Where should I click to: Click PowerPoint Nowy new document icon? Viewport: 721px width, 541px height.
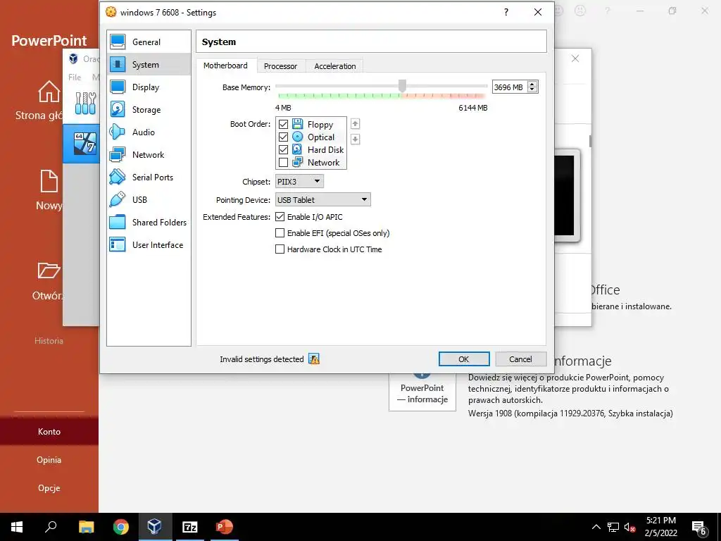[49, 181]
